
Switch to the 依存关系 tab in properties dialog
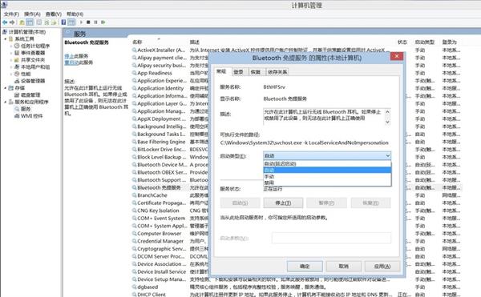click(277, 72)
